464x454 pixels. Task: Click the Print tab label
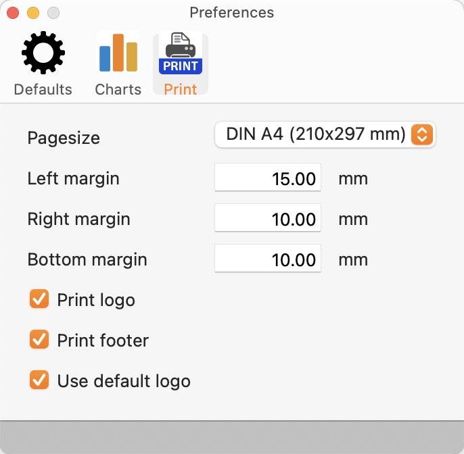coord(181,89)
